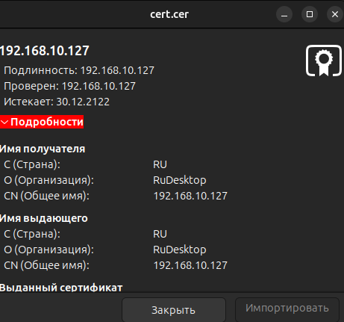Click the Истекает 30.12.2122 expiry line

(57, 102)
